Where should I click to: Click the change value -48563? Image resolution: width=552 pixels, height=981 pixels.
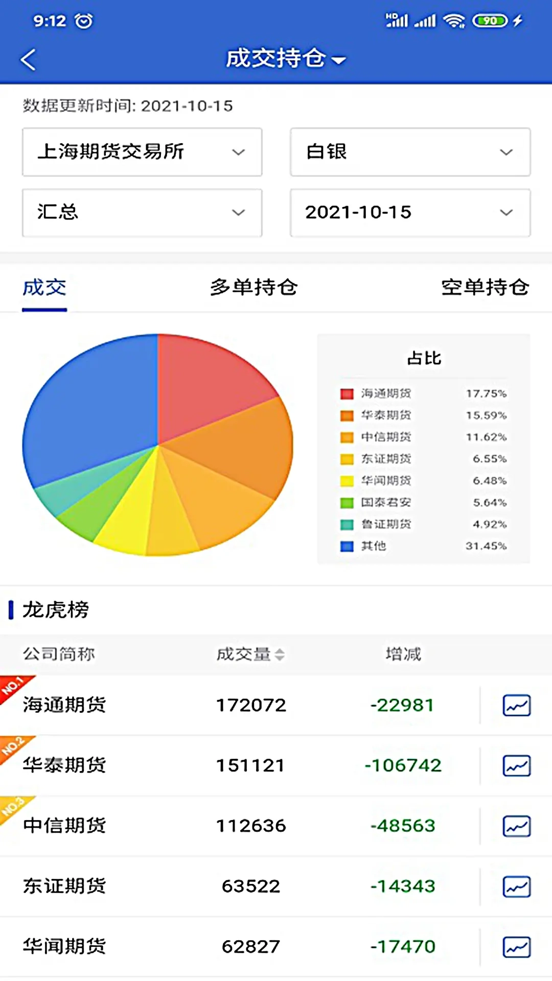tap(403, 826)
